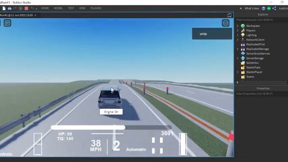Click the StarterGui folder icon

243,63
